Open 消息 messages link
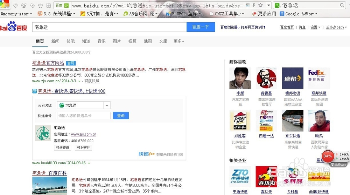This screenshot has height=195, width=350. click(x=302, y=27)
